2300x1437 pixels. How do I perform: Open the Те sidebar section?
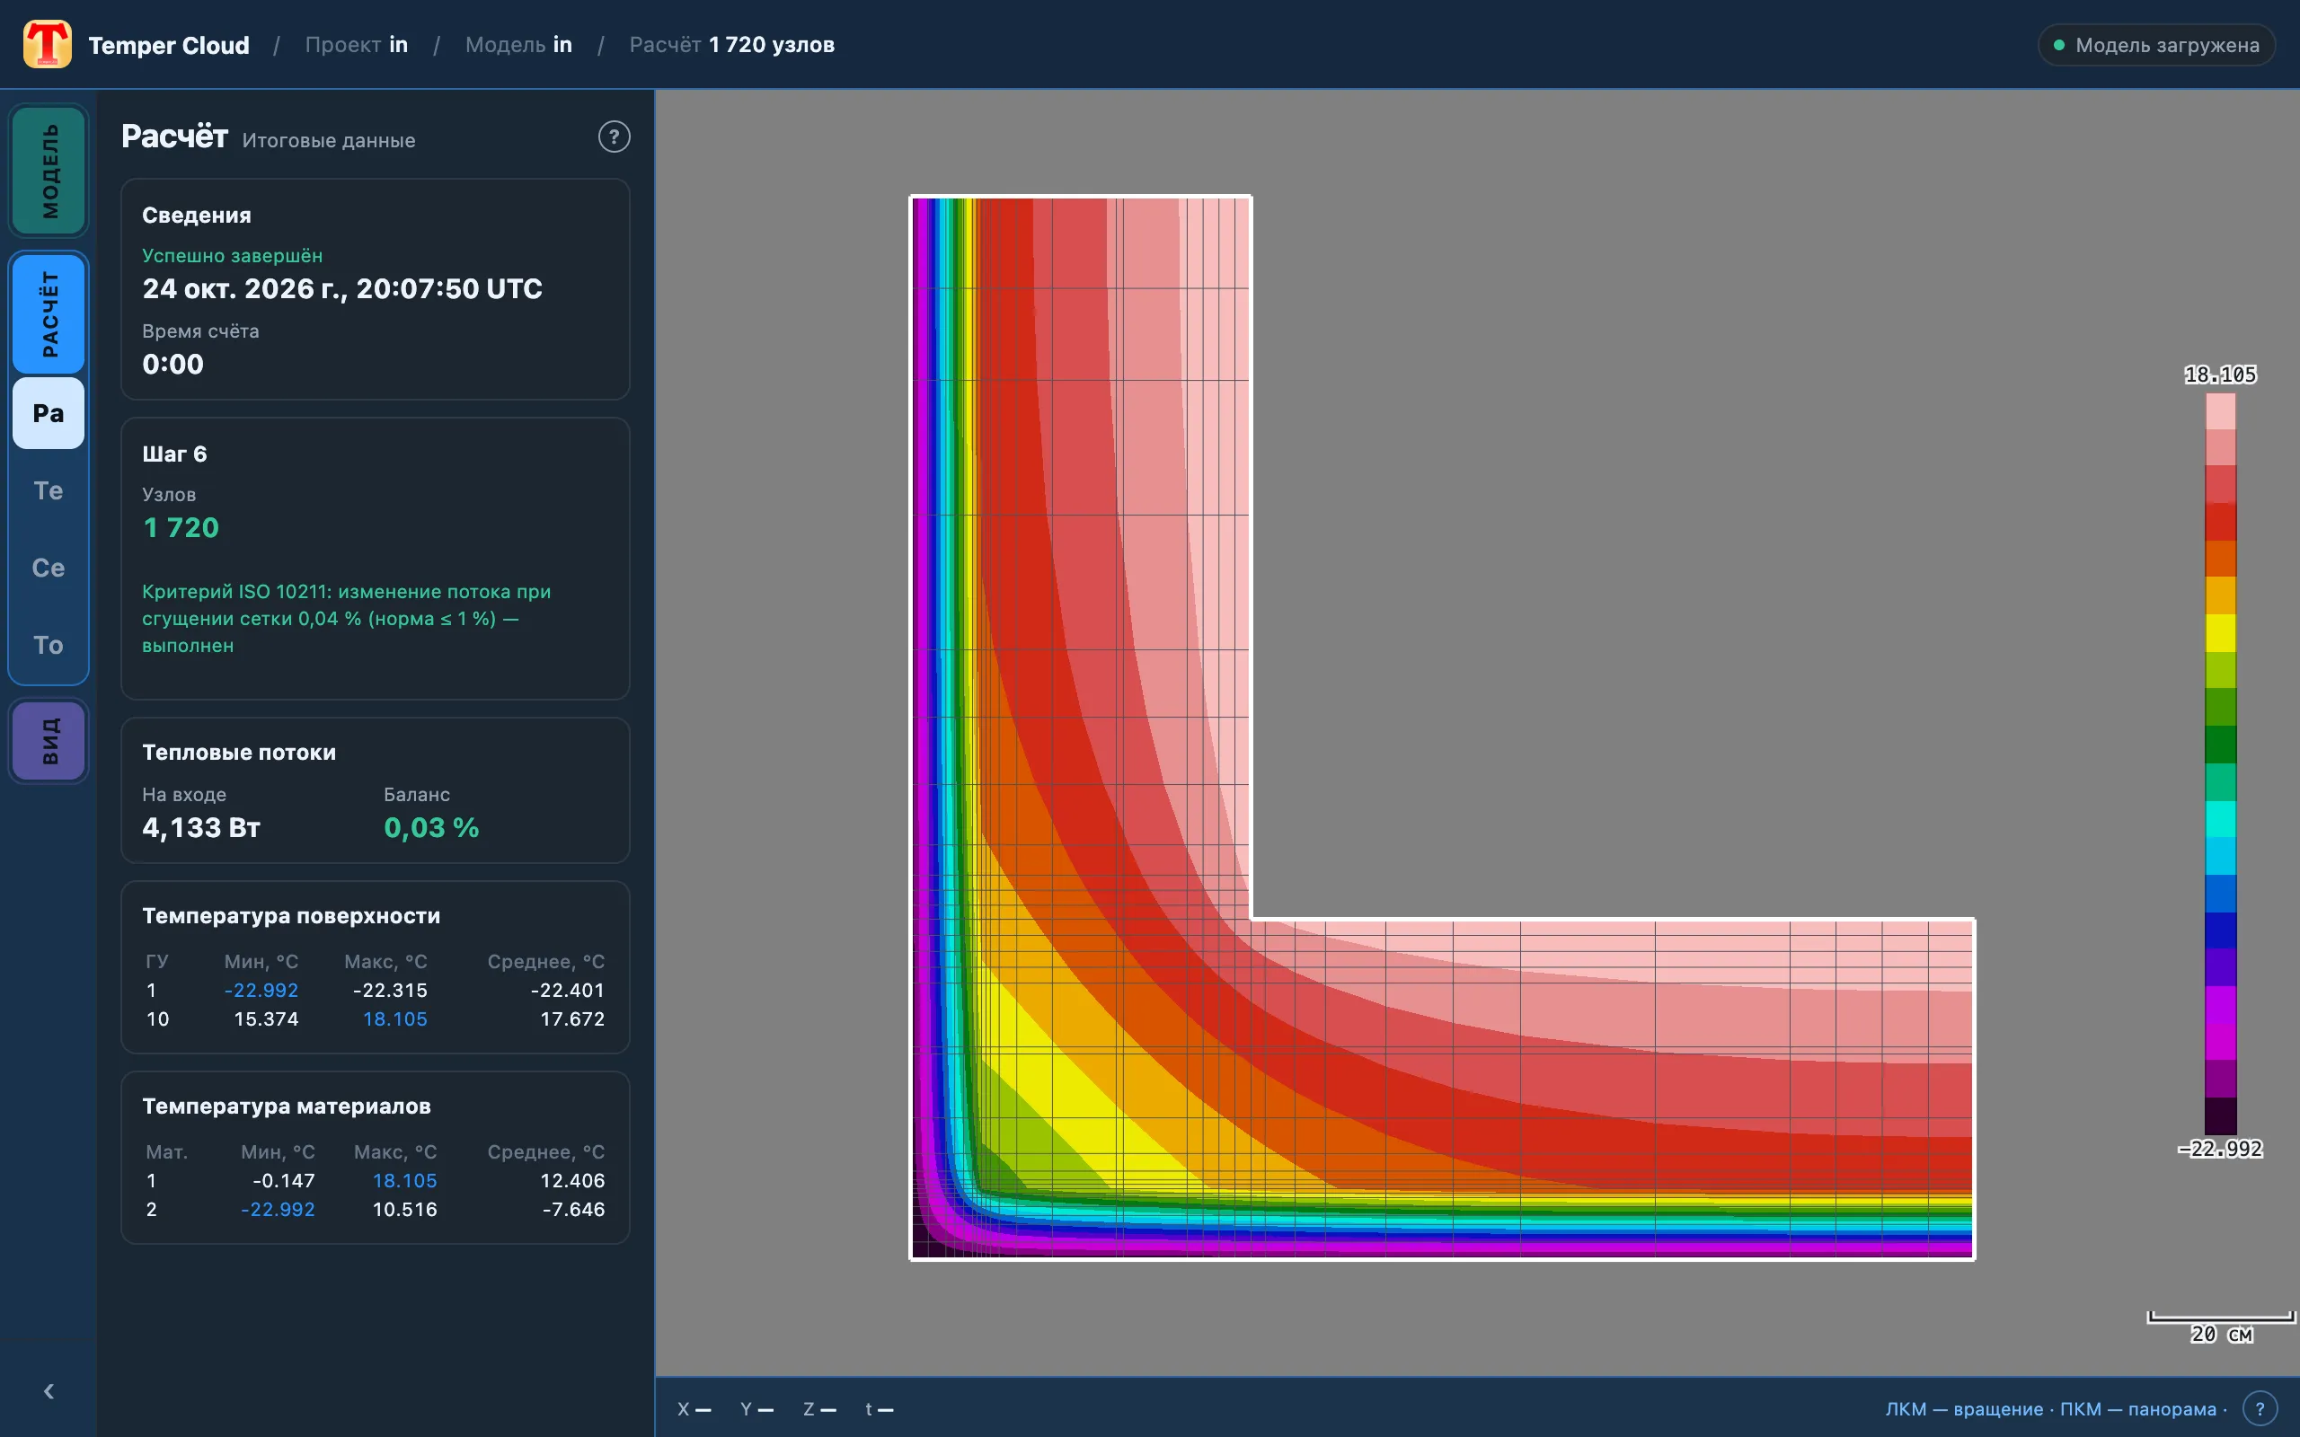[x=49, y=490]
